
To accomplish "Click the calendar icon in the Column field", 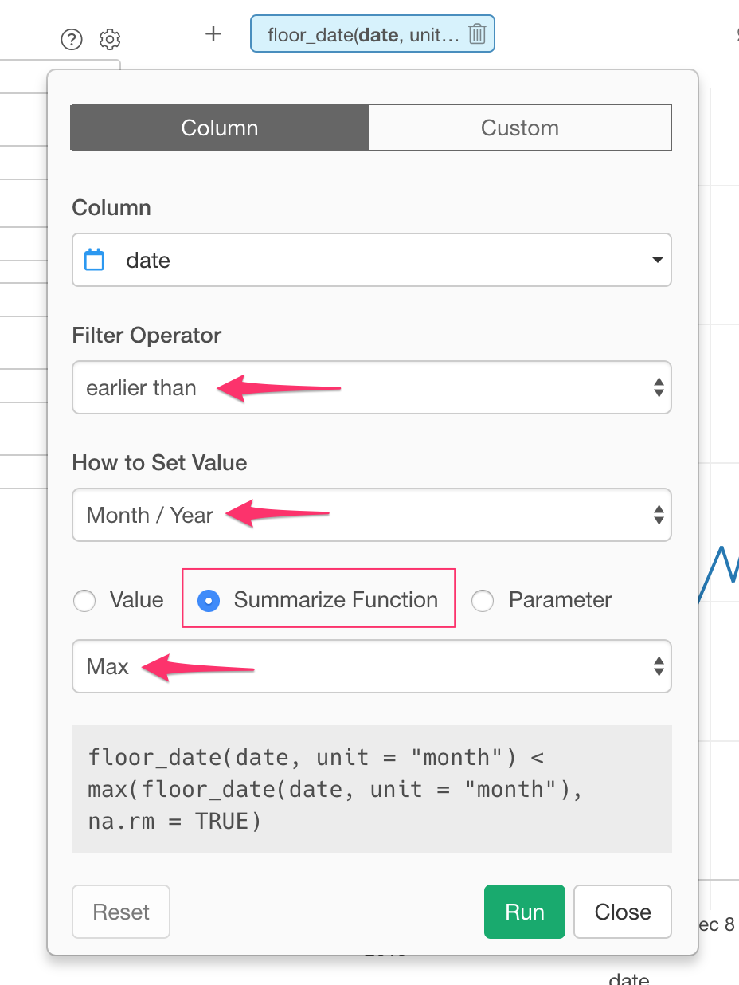I will tap(95, 260).
